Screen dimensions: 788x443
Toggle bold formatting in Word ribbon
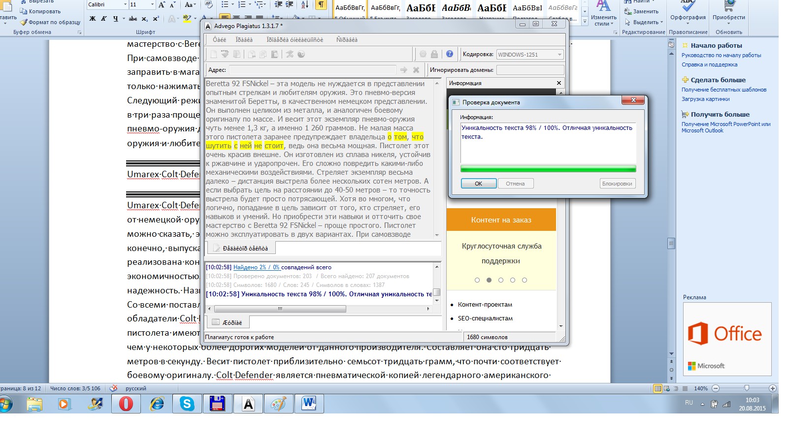point(93,19)
